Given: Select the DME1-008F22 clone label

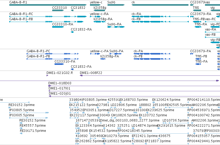Looking at the screenshot, I should coord(91,73).
